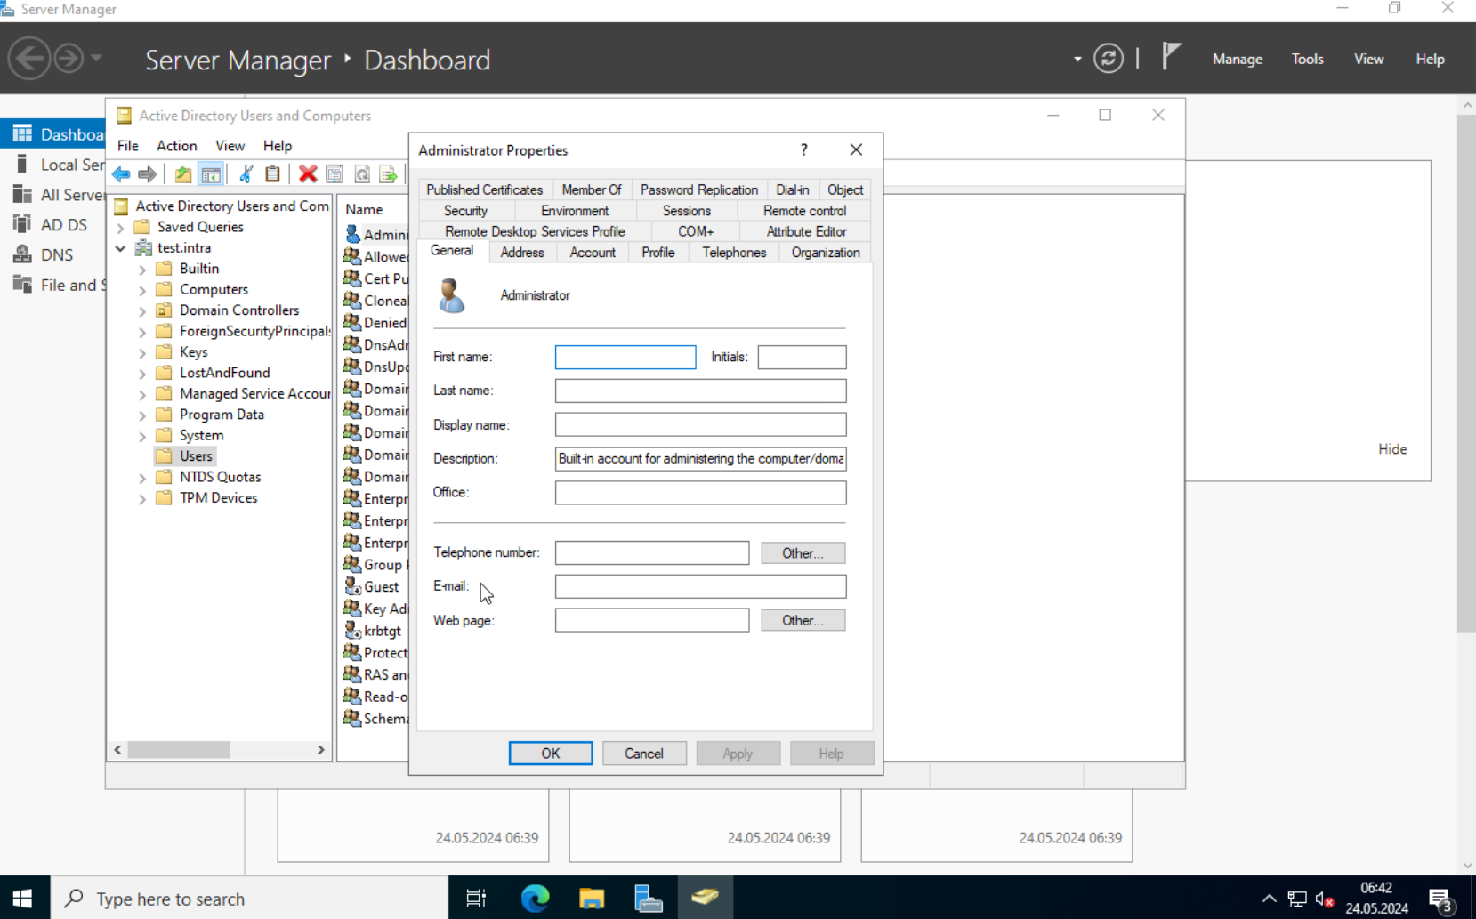The width and height of the screenshot is (1476, 919).
Task: Expand the TPM Devices node
Action: [142, 498]
